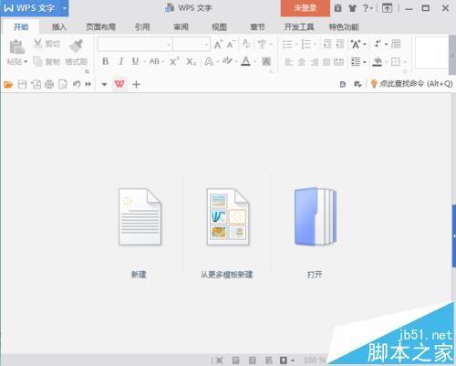Open the 视图 tab
456x366 pixels.
point(219,27)
